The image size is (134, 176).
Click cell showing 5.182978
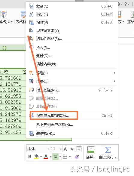[x=11, y=120]
